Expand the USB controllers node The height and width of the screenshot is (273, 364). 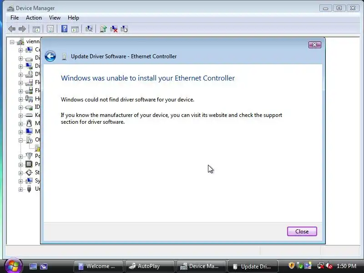20,189
